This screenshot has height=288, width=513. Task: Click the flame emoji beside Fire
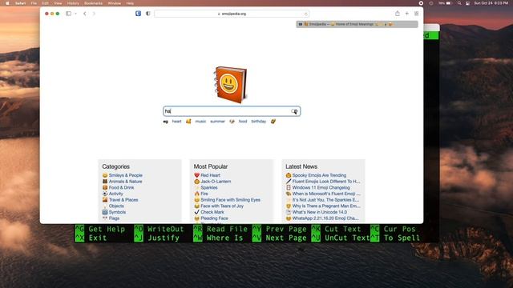[196, 194]
